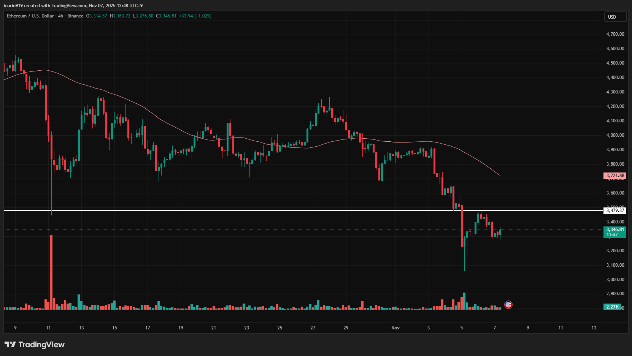The image size is (632, 356).
Task: Click the 21 date label on time axis
Action: 214,328
